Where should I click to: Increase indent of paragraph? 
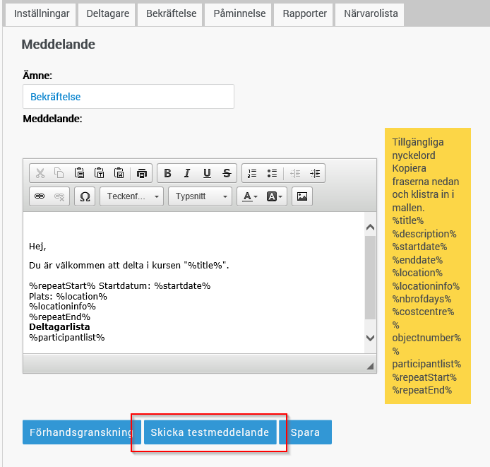[x=315, y=173]
